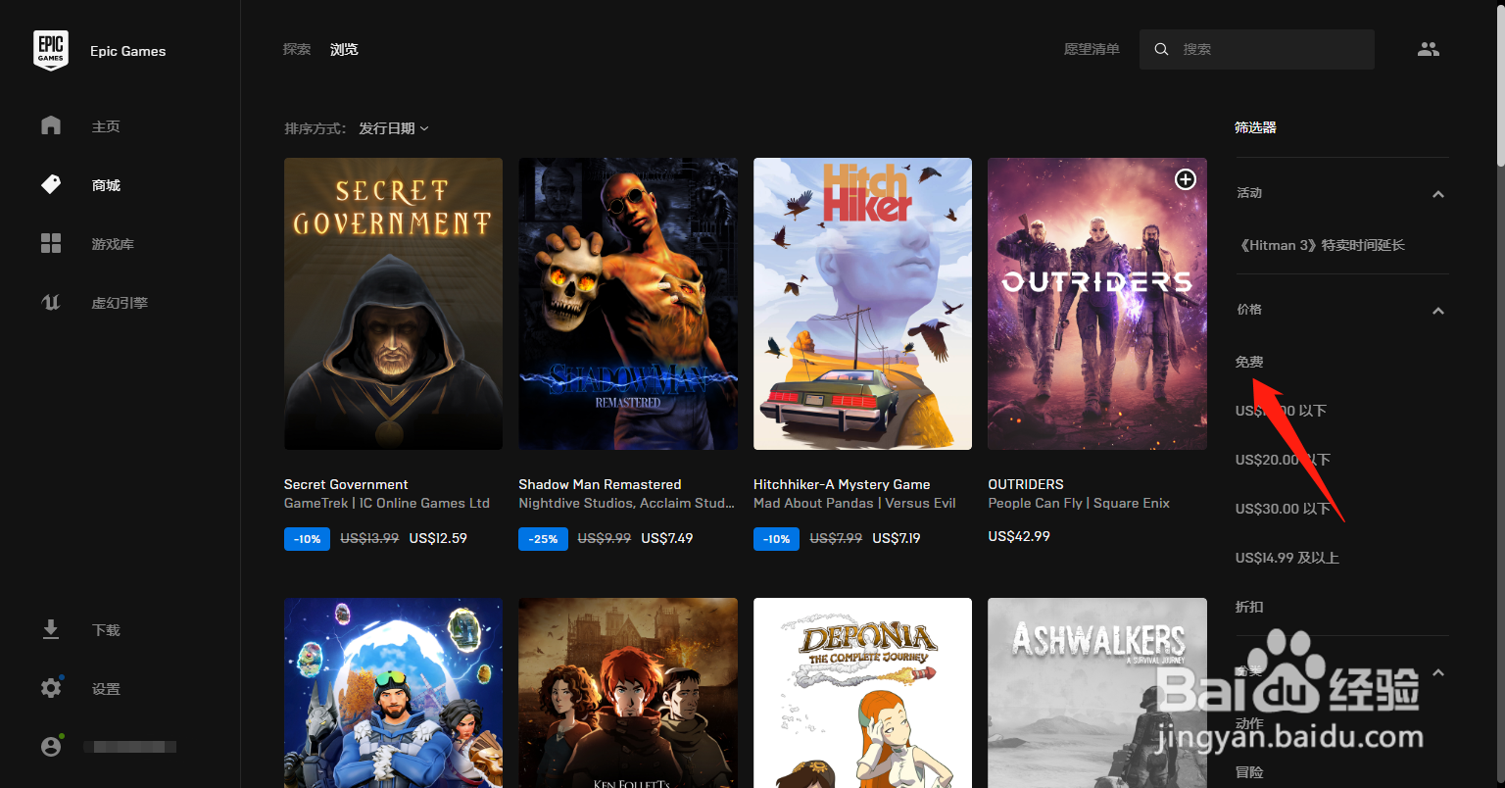Open Secret Government cover thumbnail
The height and width of the screenshot is (788, 1505).
393,304
